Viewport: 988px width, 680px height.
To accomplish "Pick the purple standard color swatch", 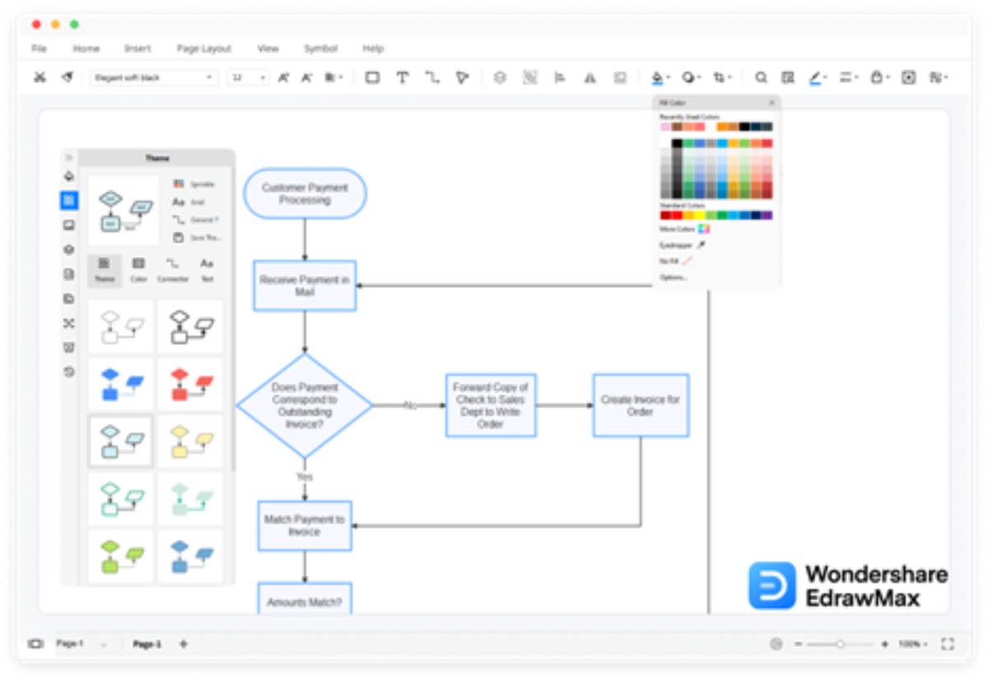I will pos(767,215).
